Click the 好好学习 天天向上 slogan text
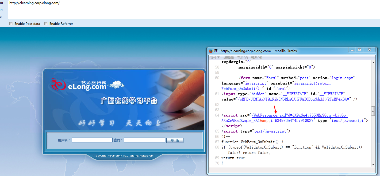380x176 pixels. [119, 123]
